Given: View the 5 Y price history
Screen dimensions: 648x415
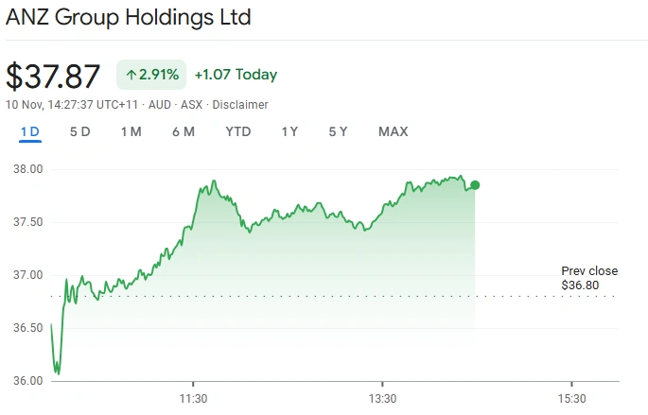Looking at the screenshot, I should 339,131.
